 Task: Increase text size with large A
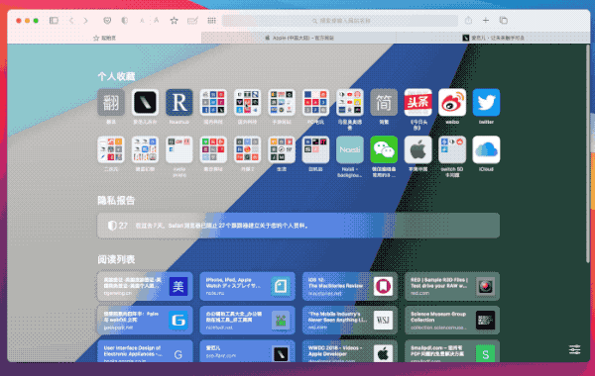point(157,21)
